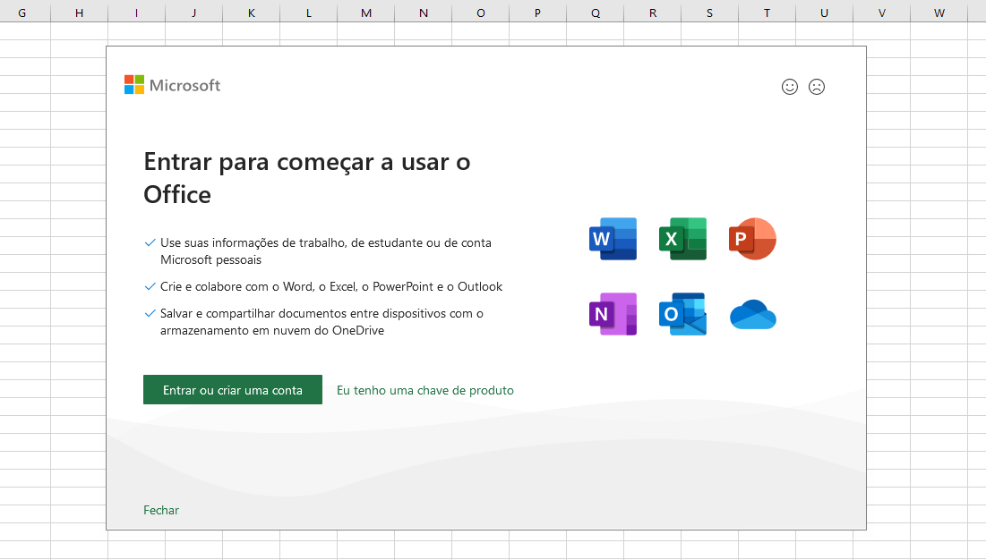This screenshot has width=986, height=560.
Task: Select column O header
Action: [480, 13]
